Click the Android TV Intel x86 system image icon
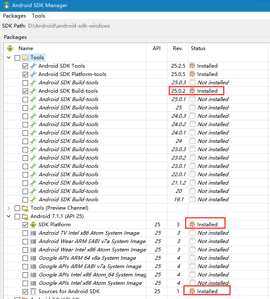The width and height of the screenshot is (270, 299). point(33,233)
